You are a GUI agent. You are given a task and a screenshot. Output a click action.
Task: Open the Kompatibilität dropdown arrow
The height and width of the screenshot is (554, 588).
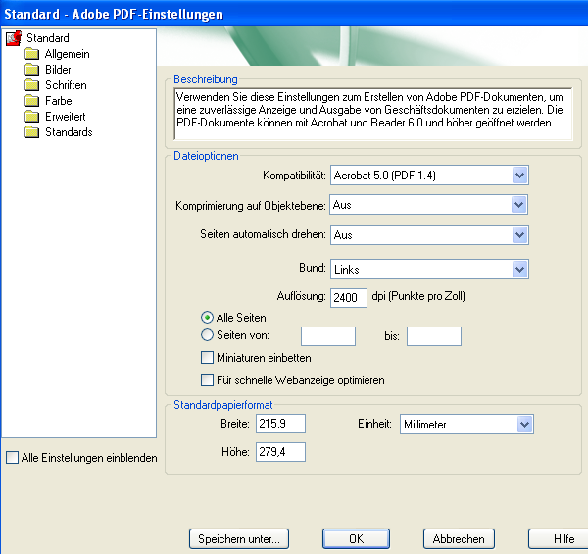(519, 176)
